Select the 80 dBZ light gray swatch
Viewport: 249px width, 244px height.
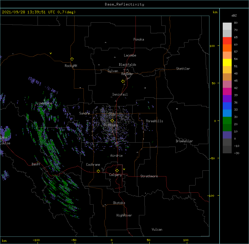pos(227,26)
